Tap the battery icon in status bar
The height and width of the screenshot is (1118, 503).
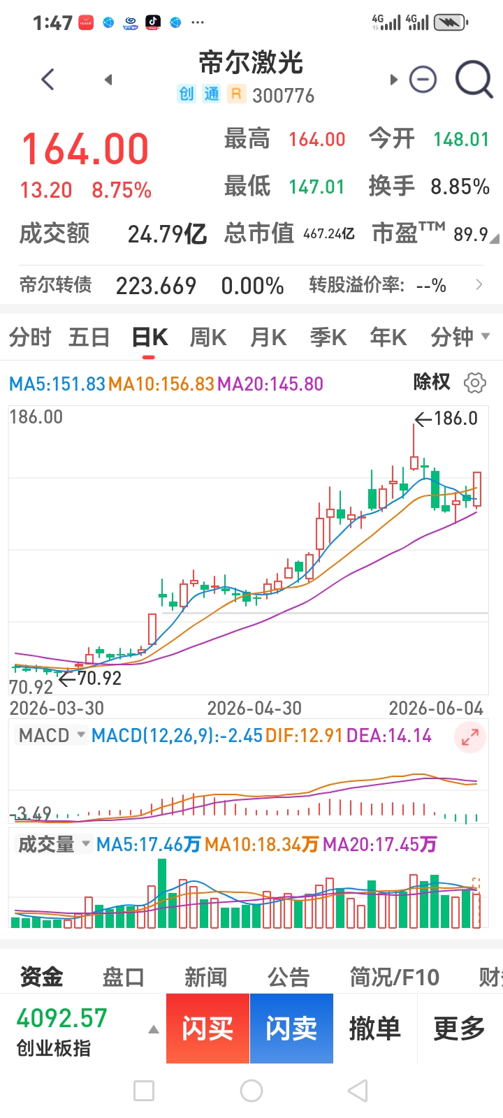click(451, 22)
